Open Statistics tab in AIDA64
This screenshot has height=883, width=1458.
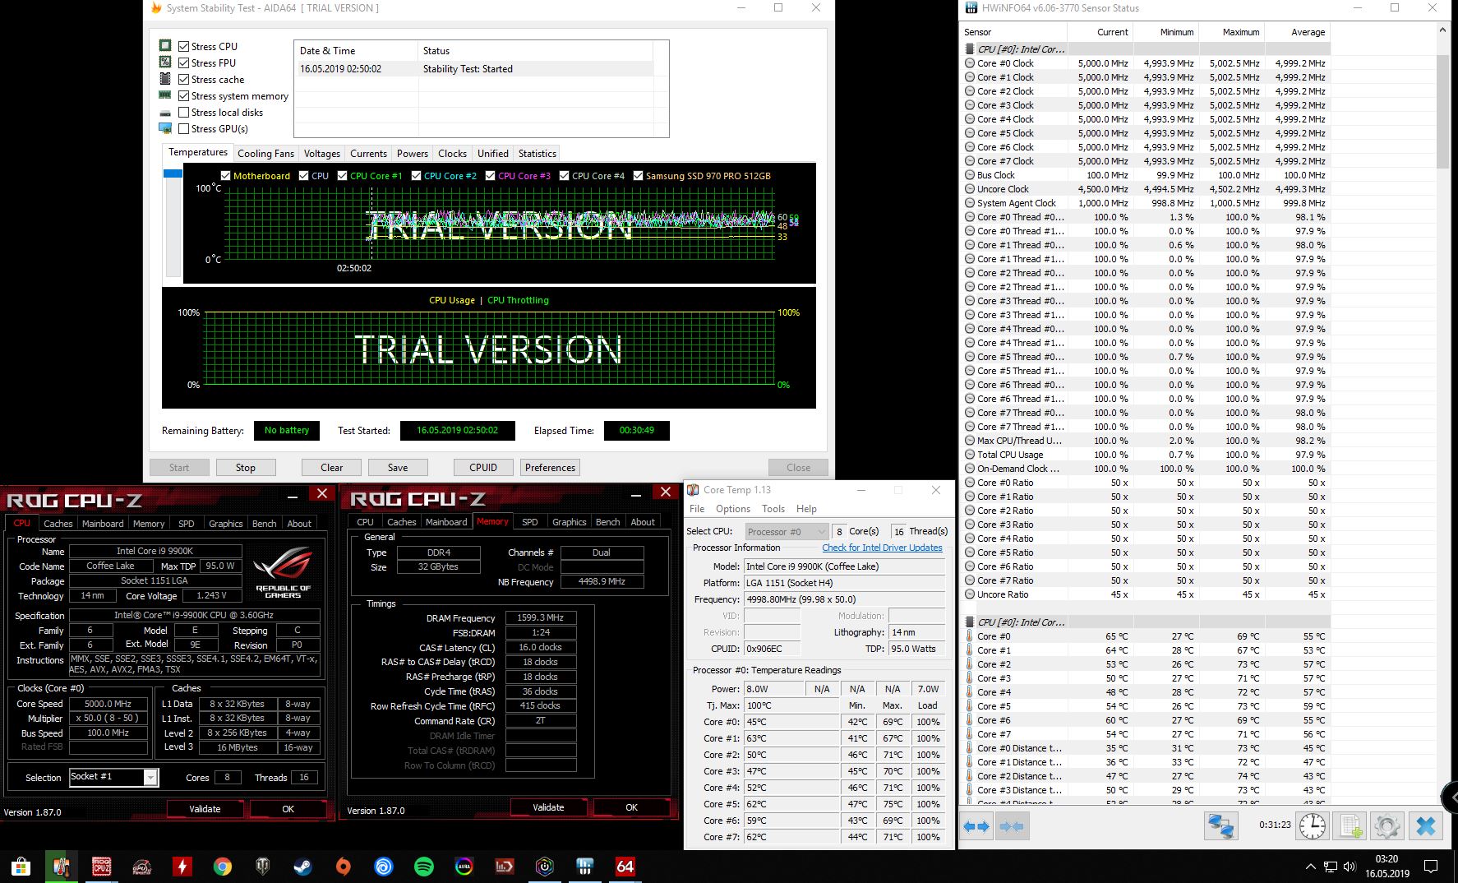tap(537, 154)
